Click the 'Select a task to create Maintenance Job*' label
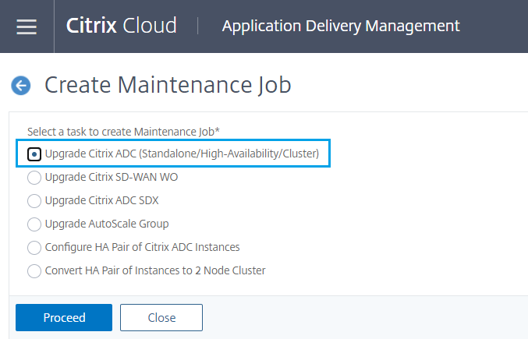Image resolution: width=528 pixels, height=339 pixels. (123, 132)
